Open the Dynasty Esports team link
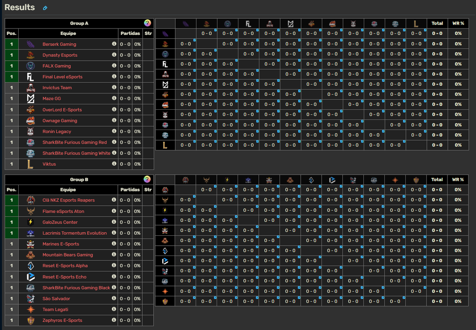 pyautogui.click(x=60, y=55)
